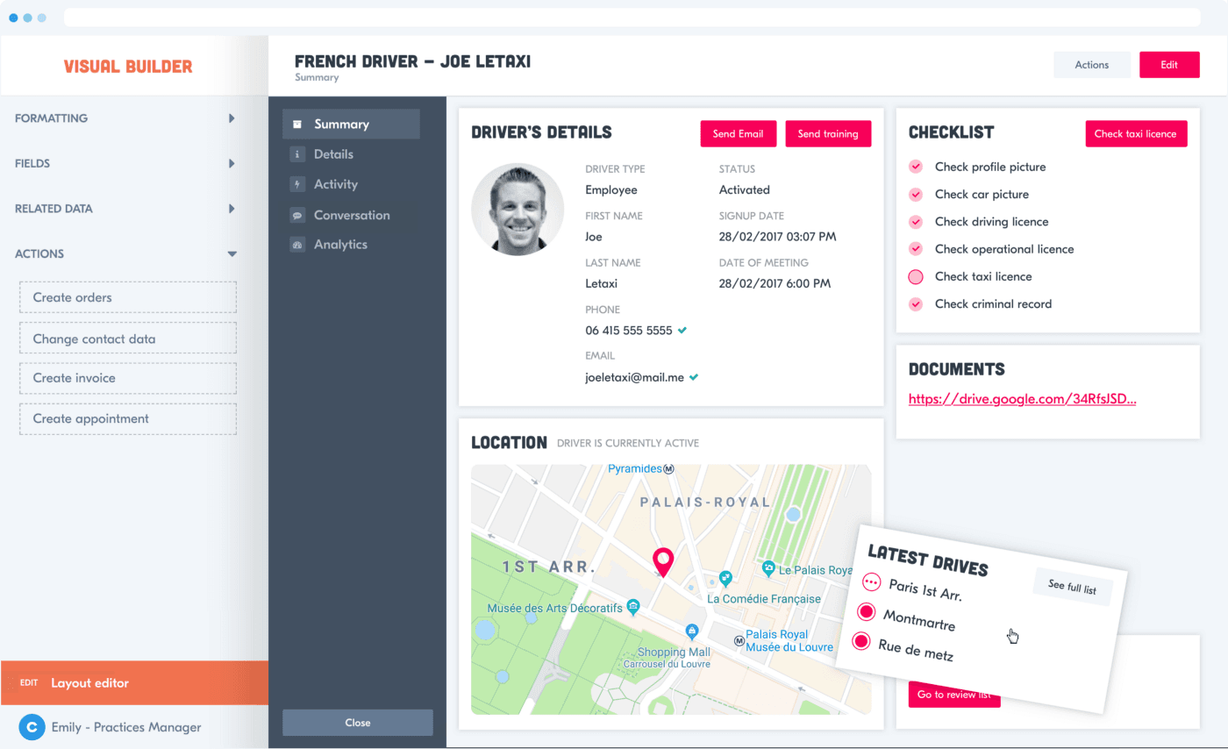Image resolution: width=1228 pixels, height=749 pixels.
Task: Click the joeletaxi@mail.me email text
Action: 635,377
